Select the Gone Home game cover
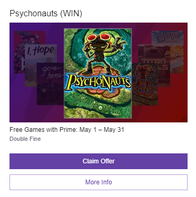The image size is (196, 197). tap(51, 84)
